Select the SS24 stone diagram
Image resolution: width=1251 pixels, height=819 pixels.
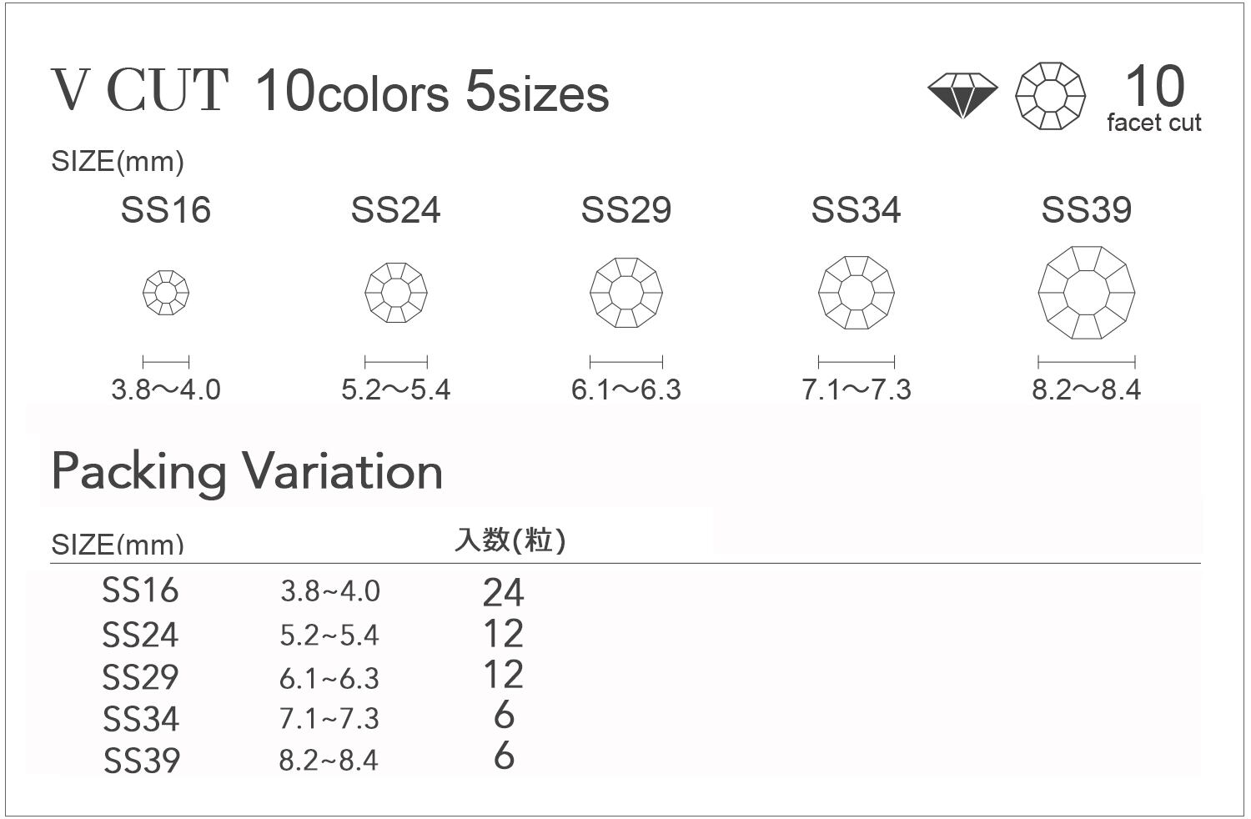396,293
